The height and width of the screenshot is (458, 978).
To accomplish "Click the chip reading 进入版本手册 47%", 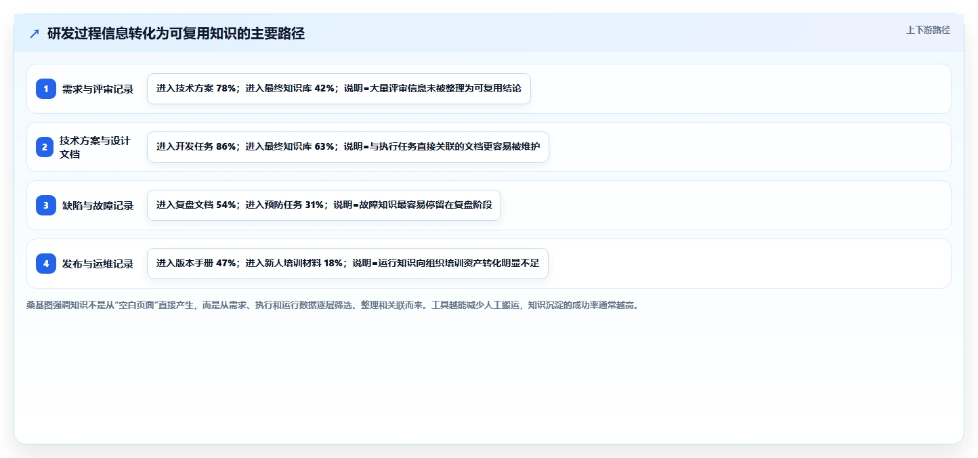I will [347, 264].
